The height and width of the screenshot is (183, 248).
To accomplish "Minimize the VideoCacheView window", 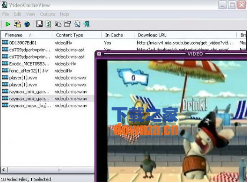I will click(x=222, y=5).
